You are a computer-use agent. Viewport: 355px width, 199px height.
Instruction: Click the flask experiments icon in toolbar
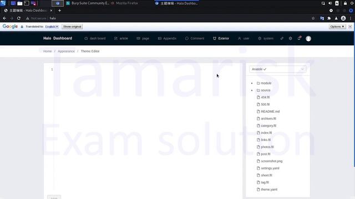coord(336,18)
